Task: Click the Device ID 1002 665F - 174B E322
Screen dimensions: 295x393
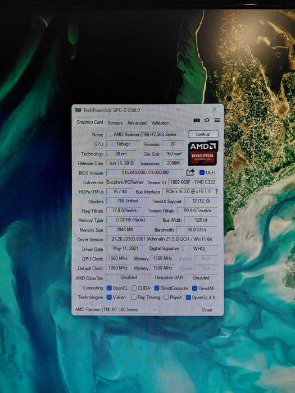Action: click(x=193, y=182)
